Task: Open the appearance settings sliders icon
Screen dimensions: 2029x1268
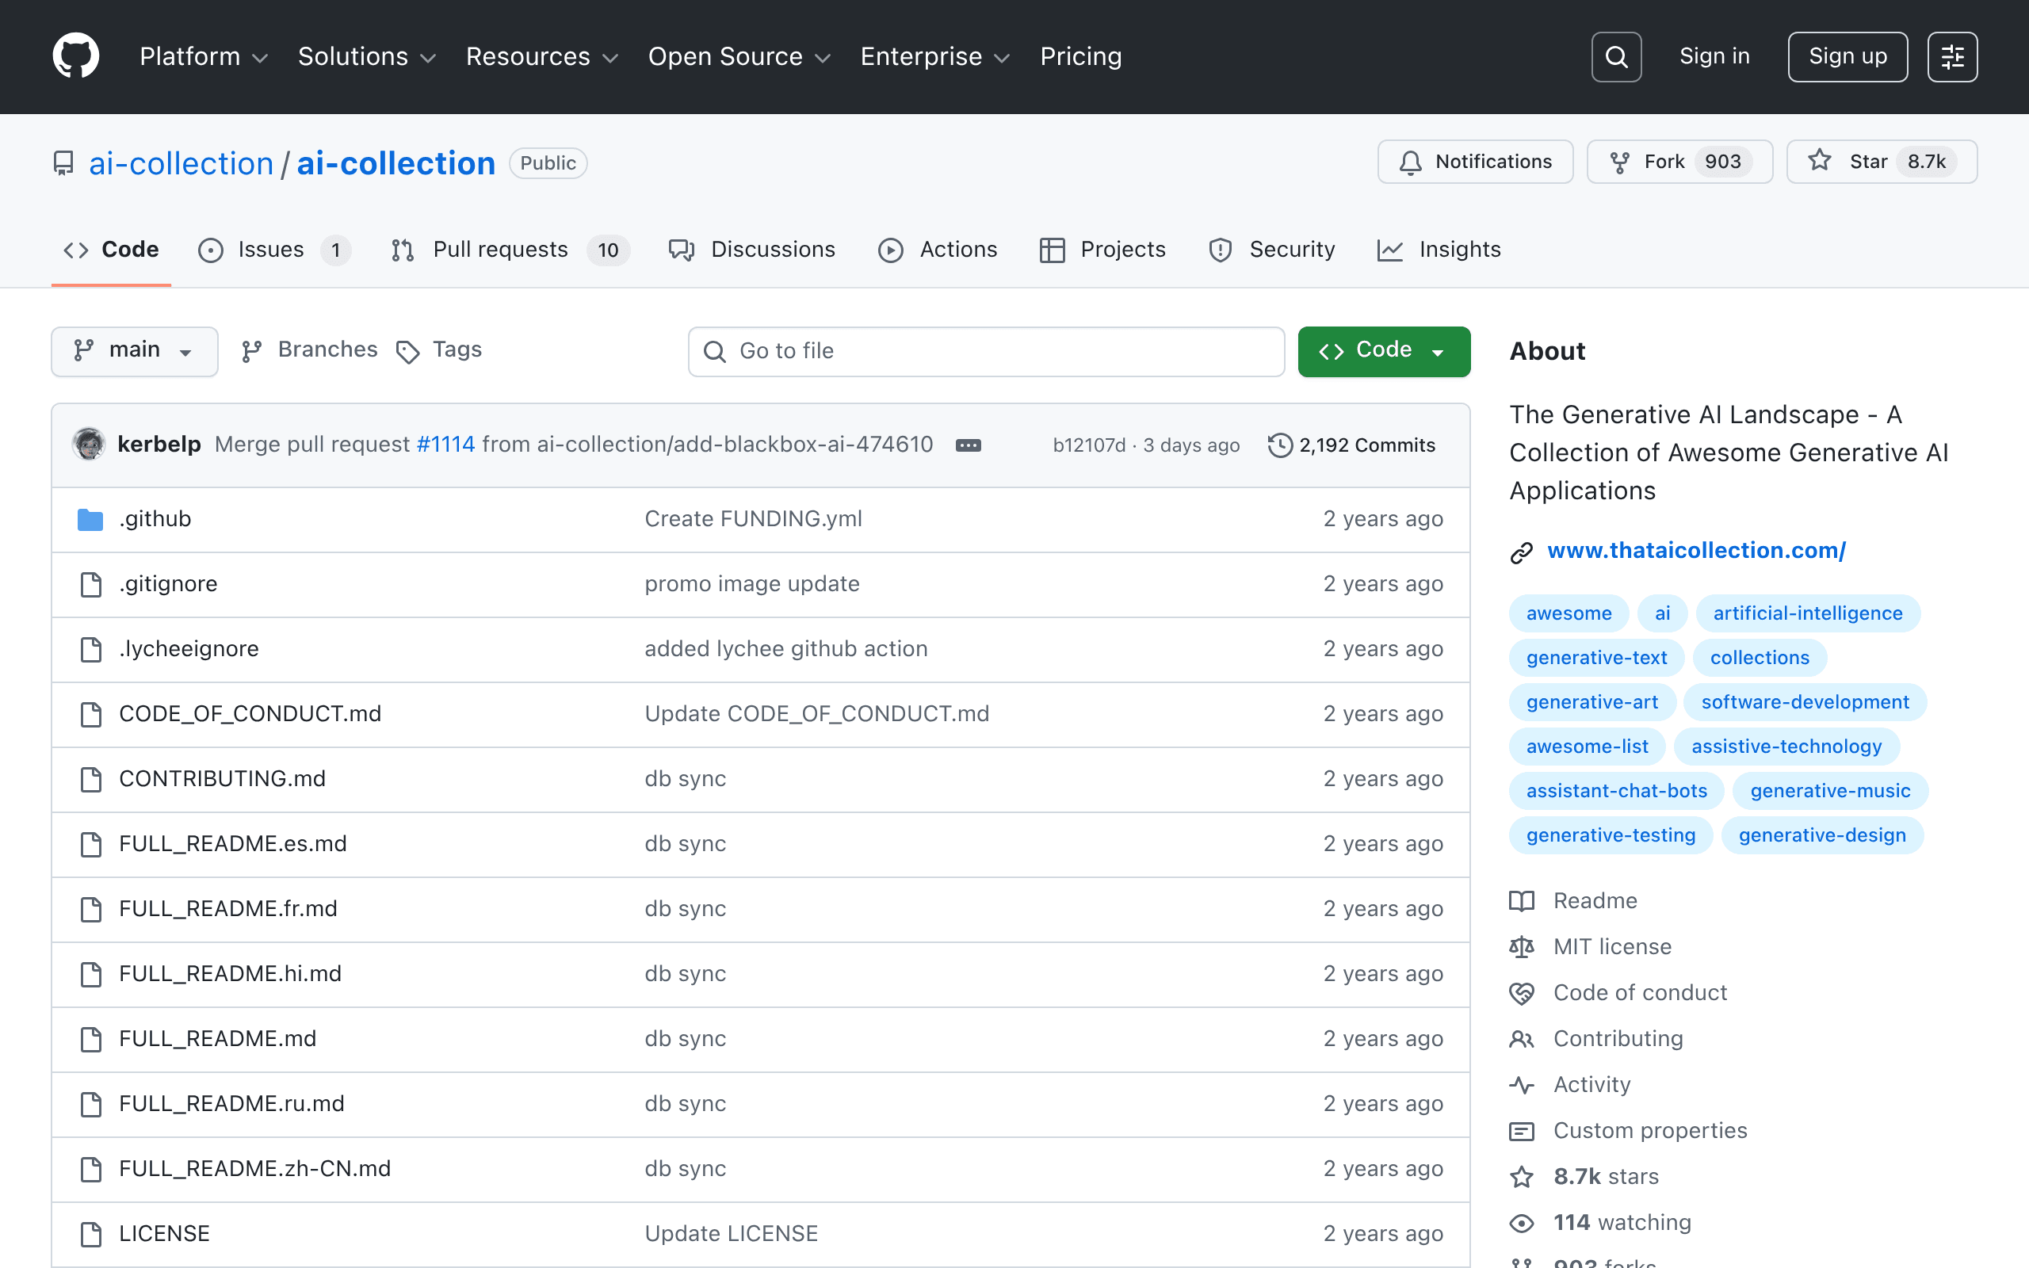Action: coord(1952,57)
